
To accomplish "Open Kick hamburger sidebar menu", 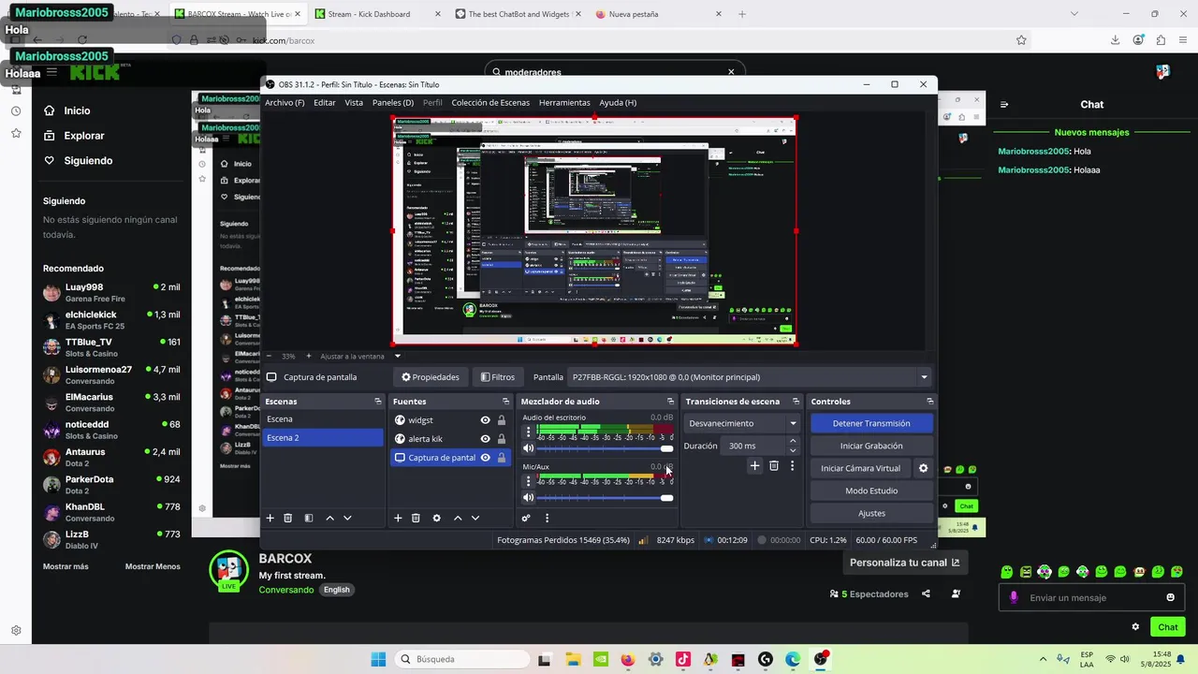I will 51,72.
